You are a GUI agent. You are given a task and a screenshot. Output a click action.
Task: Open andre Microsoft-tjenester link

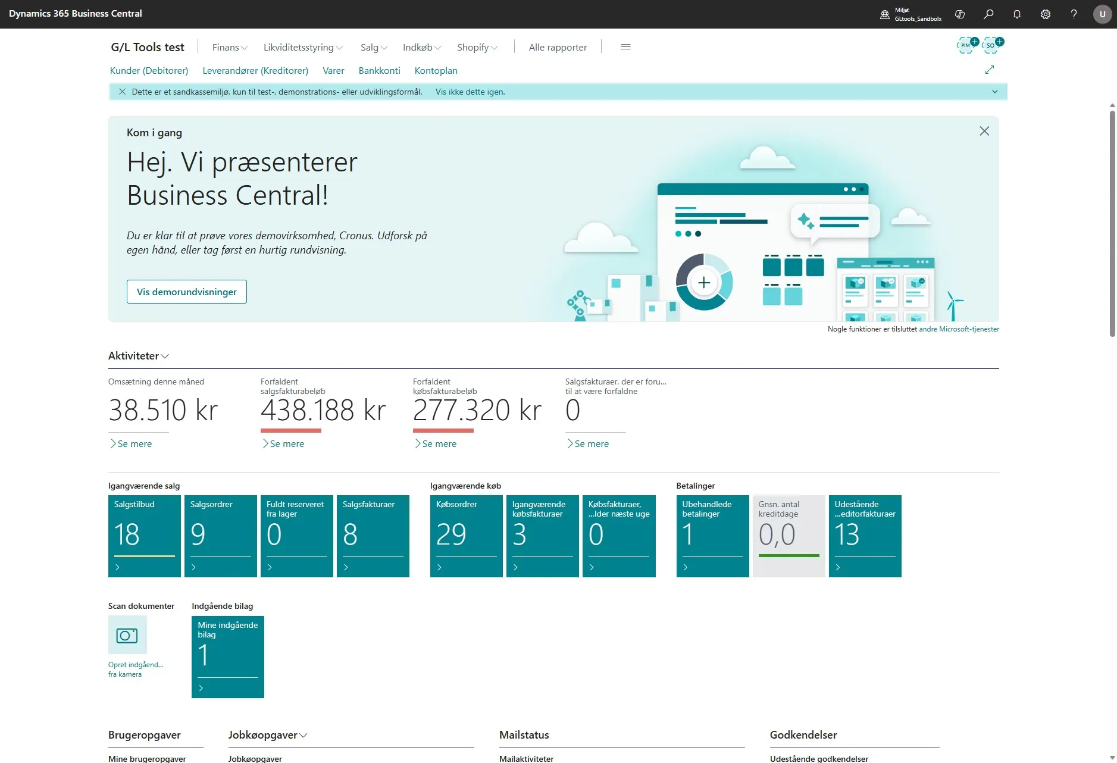pyautogui.click(x=959, y=329)
